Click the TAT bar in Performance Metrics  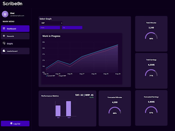tap(58, 111)
